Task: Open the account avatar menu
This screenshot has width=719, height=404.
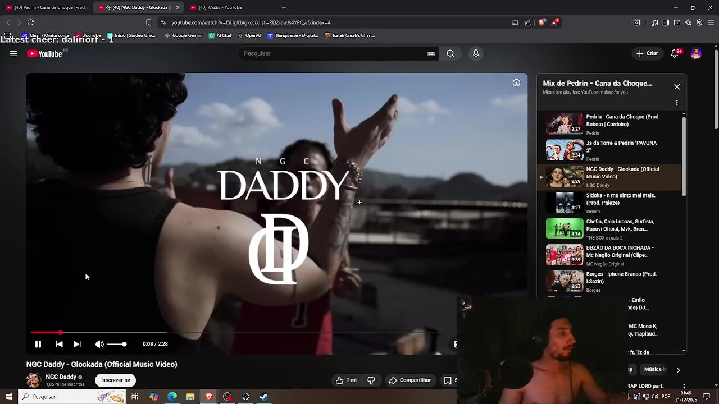Action: tap(696, 53)
